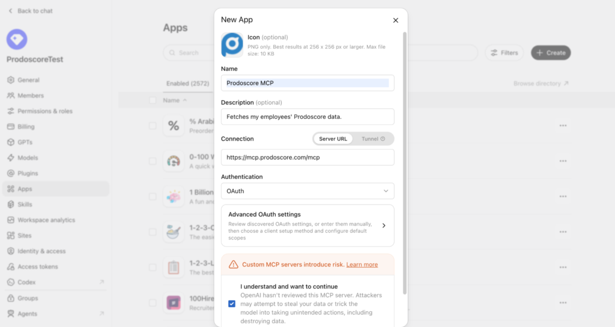Viewport: 615px width, 327px height.
Task: Switch connection to Tunnel mode
Action: 373,139
